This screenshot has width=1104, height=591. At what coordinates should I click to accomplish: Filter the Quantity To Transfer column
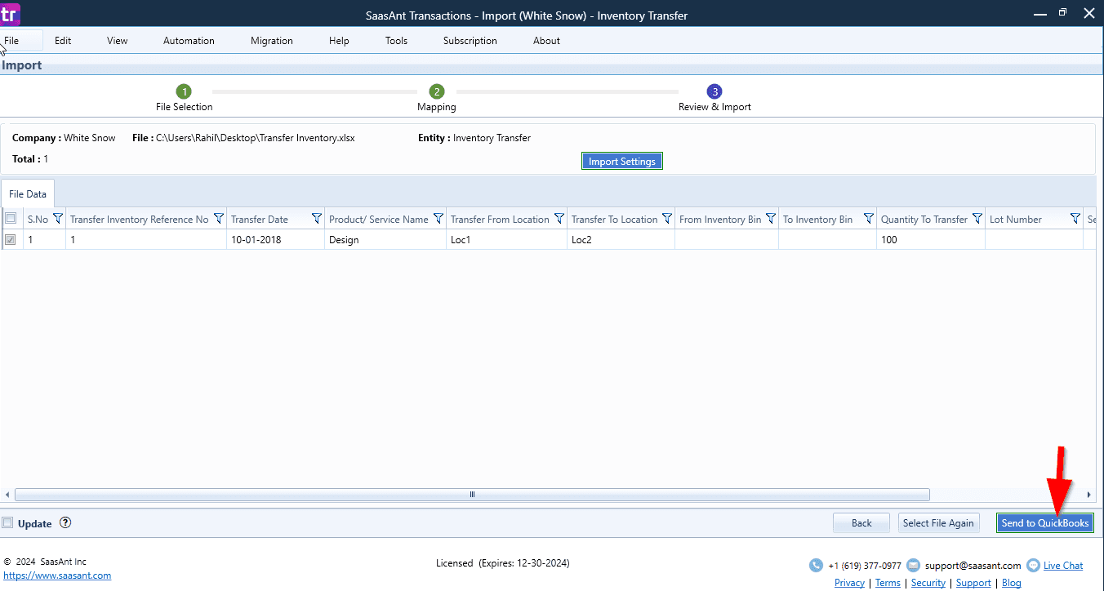point(977,219)
